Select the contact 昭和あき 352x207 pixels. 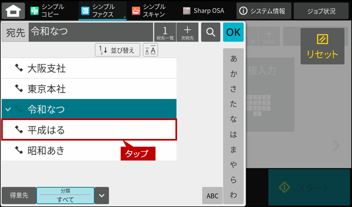89,150
